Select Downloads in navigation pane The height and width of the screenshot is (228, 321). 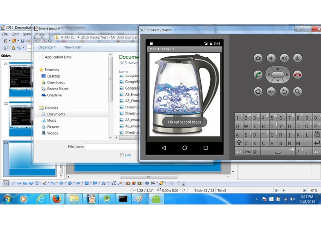click(x=56, y=83)
